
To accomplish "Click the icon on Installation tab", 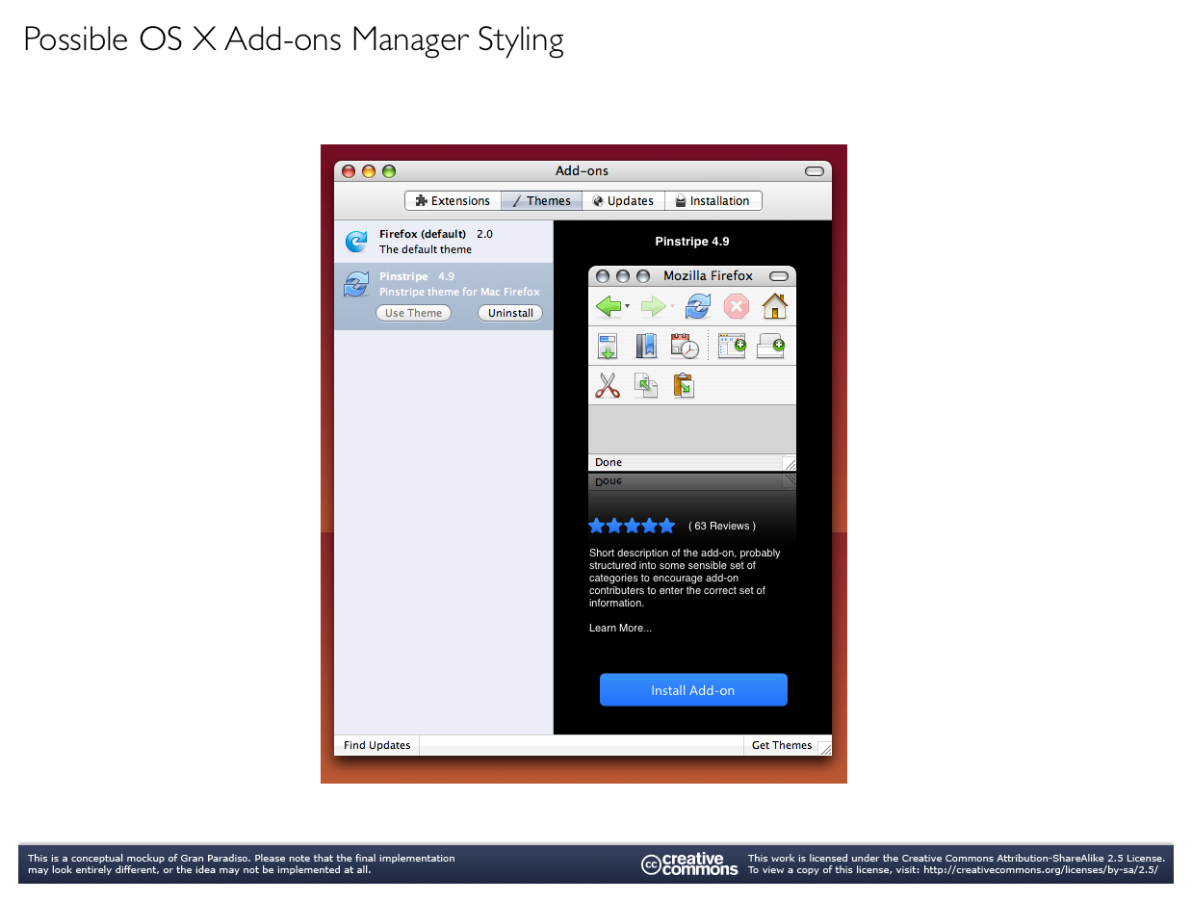I will (x=681, y=200).
